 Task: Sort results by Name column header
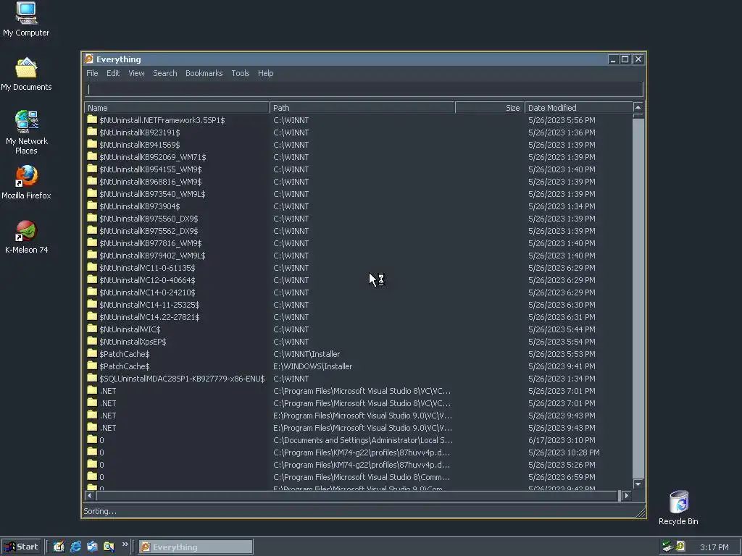177,108
